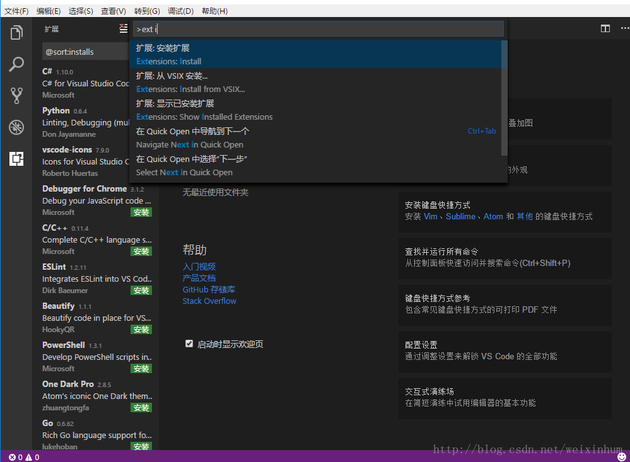Viewport: 630px width, 462px height.
Task: Click the Sublime keymap link
Action: tap(460, 217)
